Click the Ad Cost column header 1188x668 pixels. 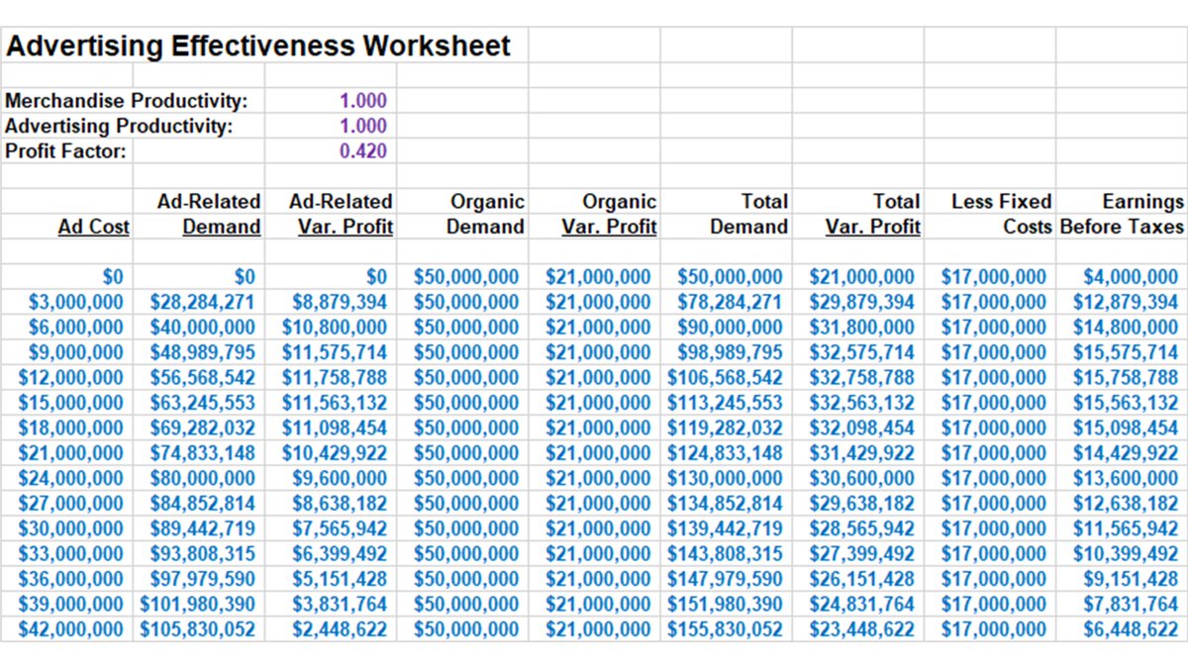[x=93, y=227]
